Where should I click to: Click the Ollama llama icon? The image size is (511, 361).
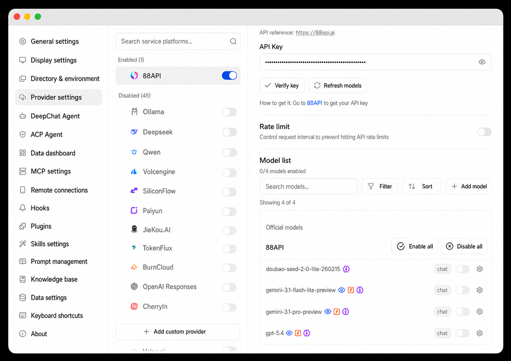coord(134,112)
